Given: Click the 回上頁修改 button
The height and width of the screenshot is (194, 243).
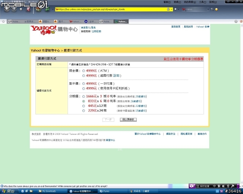Looking at the screenshot, I should click(x=128, y=120).
